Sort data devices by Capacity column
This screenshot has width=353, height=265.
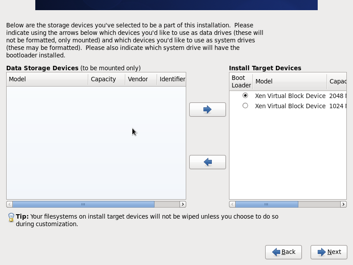pos(106,79)
